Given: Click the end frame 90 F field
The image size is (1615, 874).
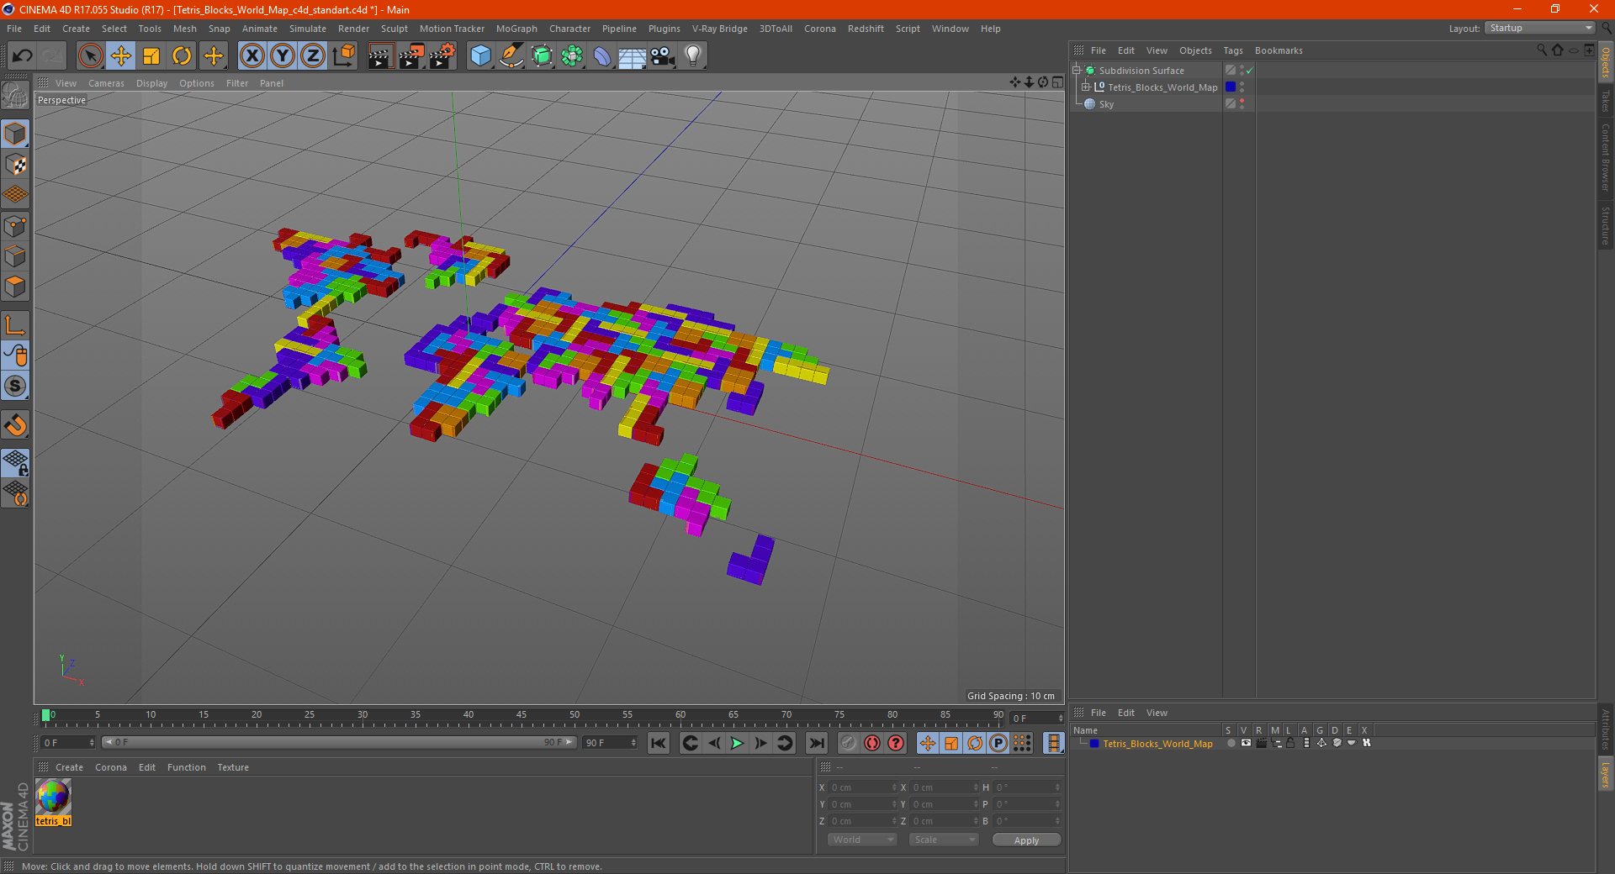Looking at the screenshot, I should click(611, 743).
